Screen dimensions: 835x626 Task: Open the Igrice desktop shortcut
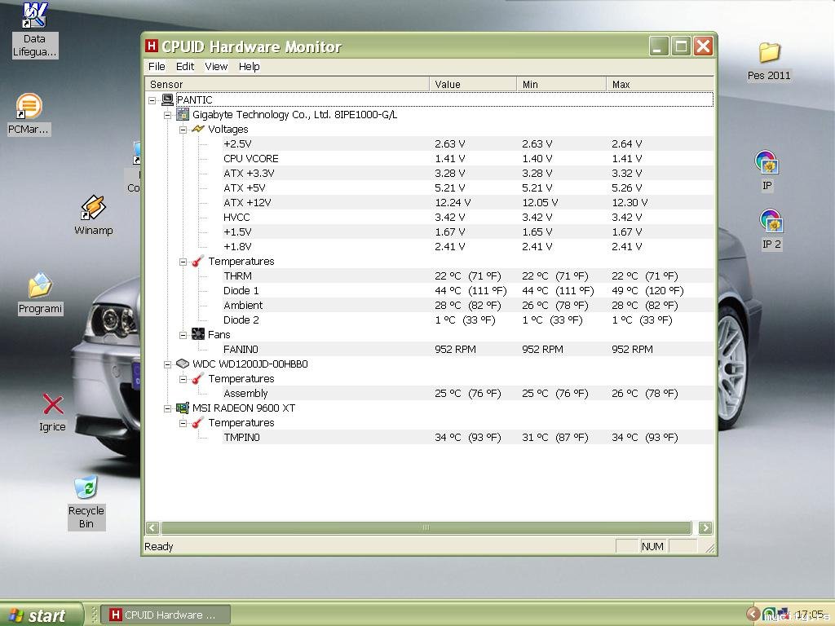[x=53, y=405]
